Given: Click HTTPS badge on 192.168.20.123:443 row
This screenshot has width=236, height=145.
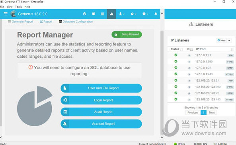Looking at the screenshot, I should 229,100.
